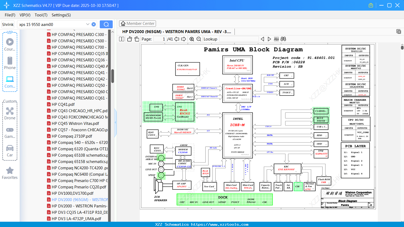Click the ICH8-M block in diagram
The image size is (404, 227).
pos(237,135)
